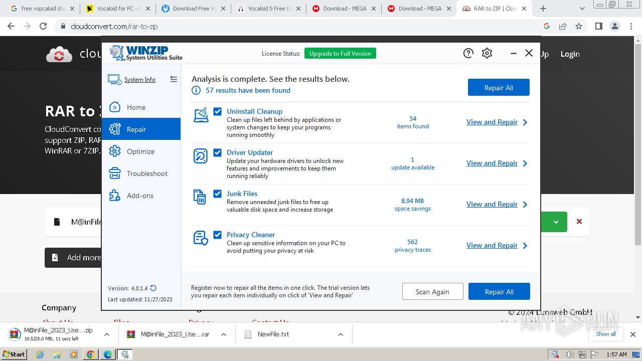Click Upgrade to Full Version button

340,53
